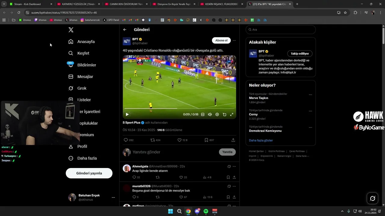Open Anasayfa in the sidebar
Screen dimensions: 385x216
[x=82, y=42]
